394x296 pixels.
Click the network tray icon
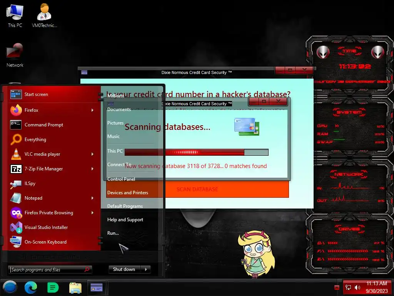348,288
